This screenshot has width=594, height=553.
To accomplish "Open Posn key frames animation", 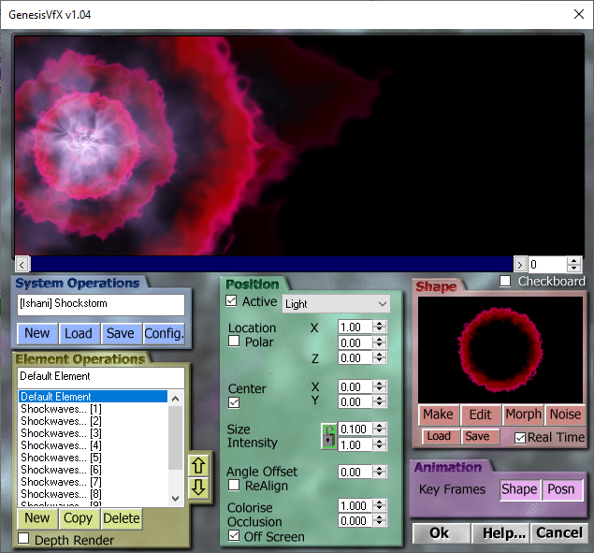I will click(x=561, y=489).
